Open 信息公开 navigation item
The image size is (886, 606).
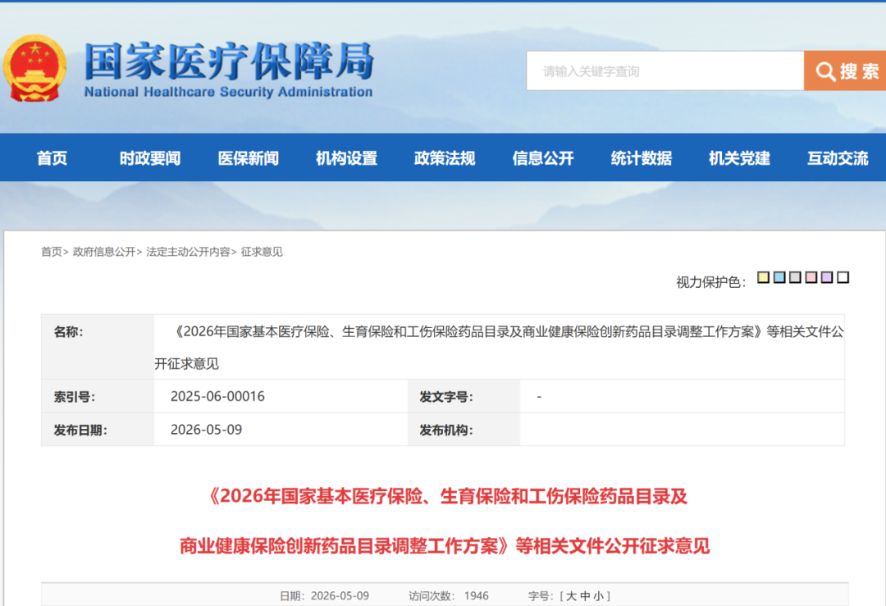click(x=543, y=158)
